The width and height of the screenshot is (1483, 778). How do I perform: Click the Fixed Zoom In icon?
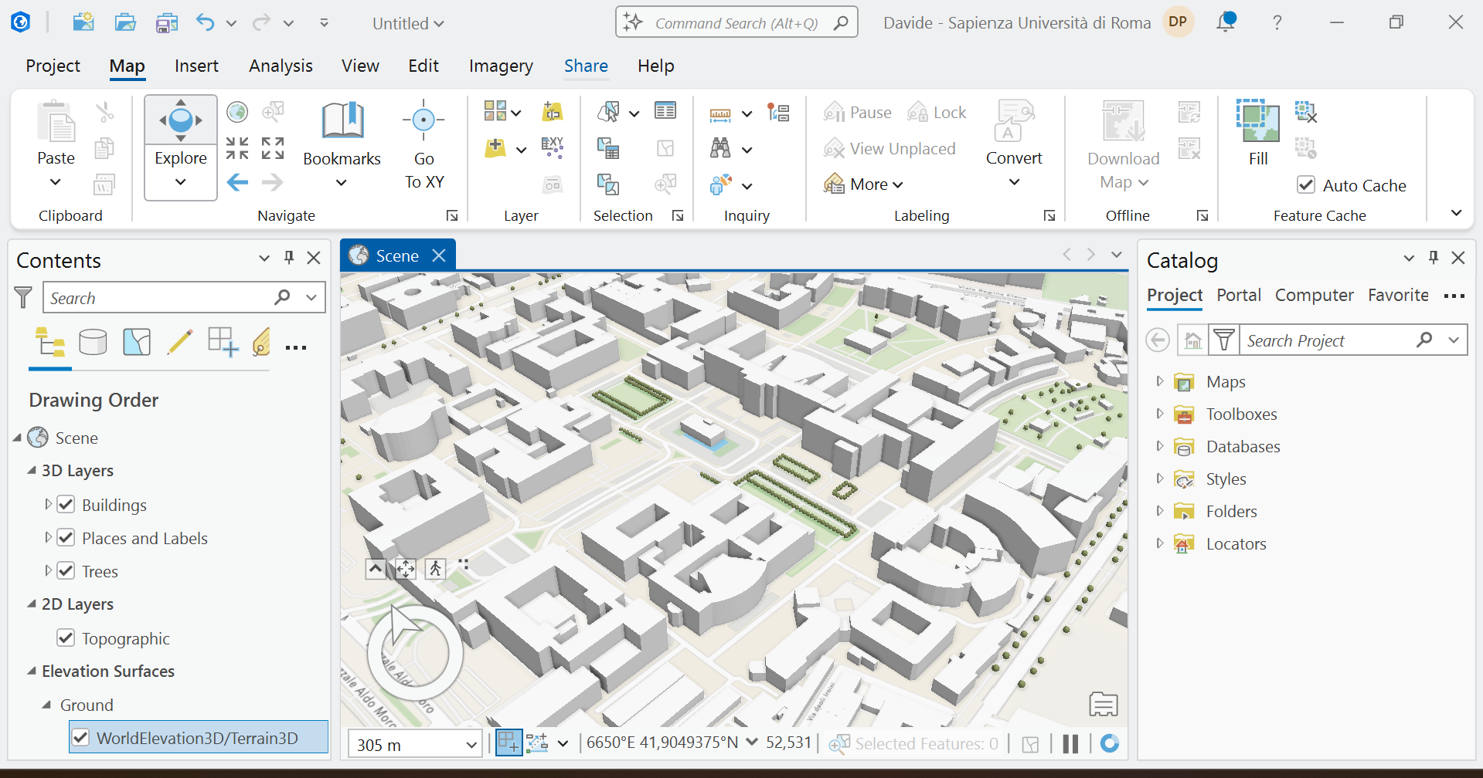click(x=237, y=147)
